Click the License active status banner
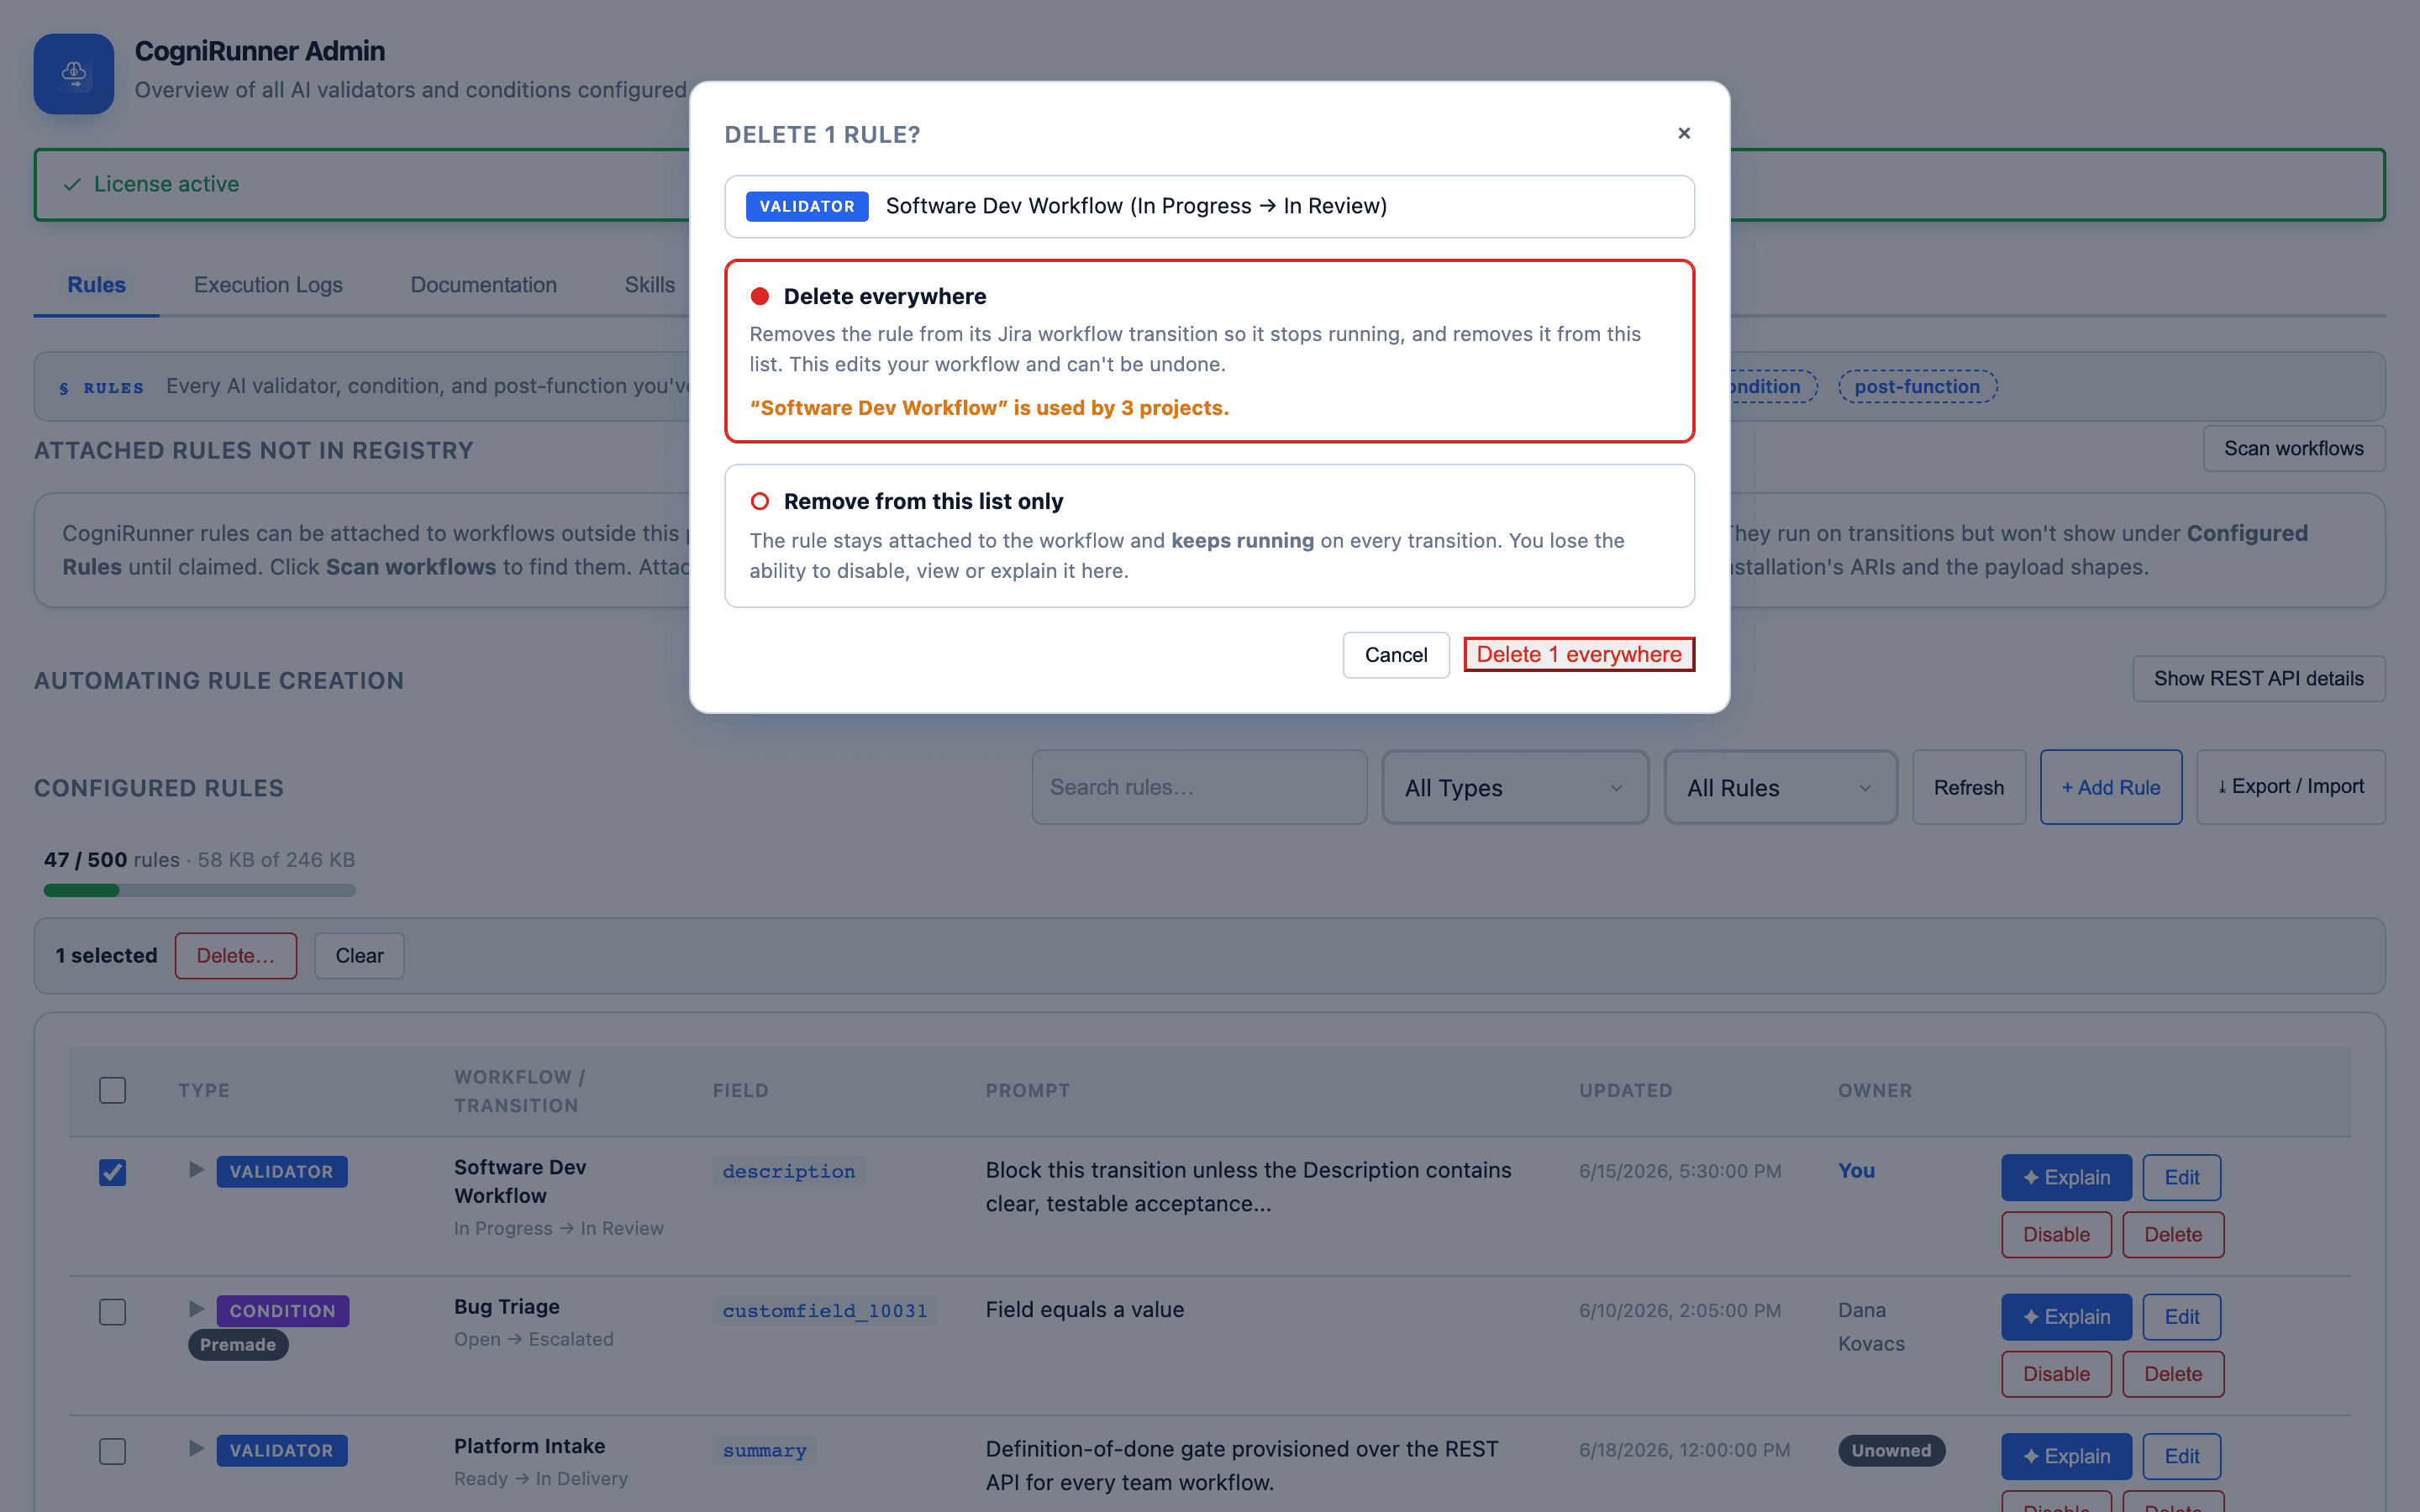This screenshot has height=1512, width=2420. (x=1210, y=184)
